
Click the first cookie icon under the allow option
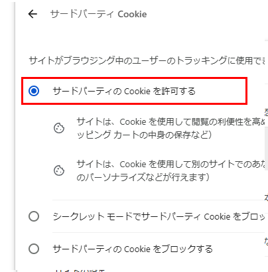pos(59,128)
